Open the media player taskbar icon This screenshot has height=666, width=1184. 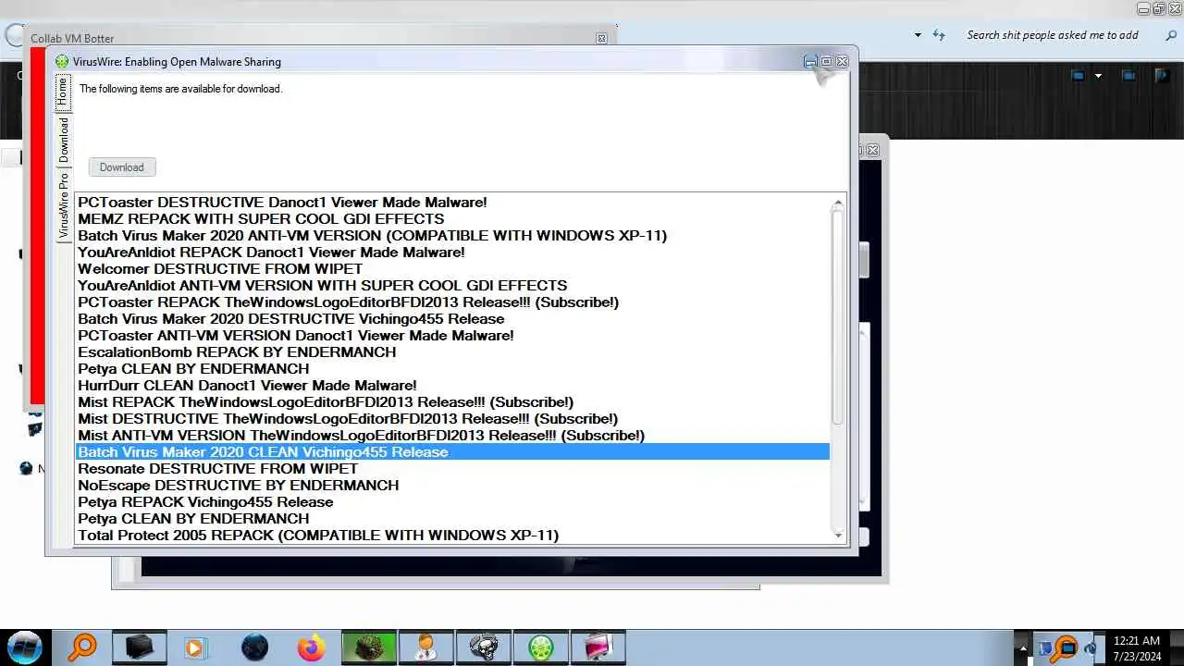[x=195, y=647]
